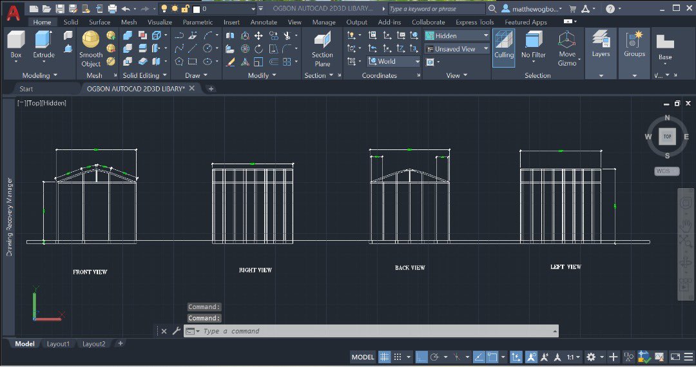Screen dimensions: 696x367
Task: Select the Move tool in Modify
Action: [x=258, y=35]
